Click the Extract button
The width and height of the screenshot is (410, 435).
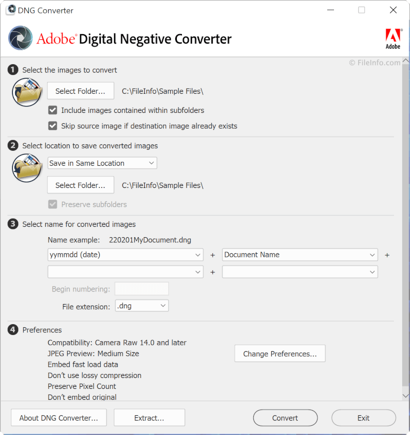pos(149,418)
